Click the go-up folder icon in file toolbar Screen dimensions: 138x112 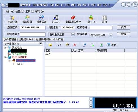(50, 45)
